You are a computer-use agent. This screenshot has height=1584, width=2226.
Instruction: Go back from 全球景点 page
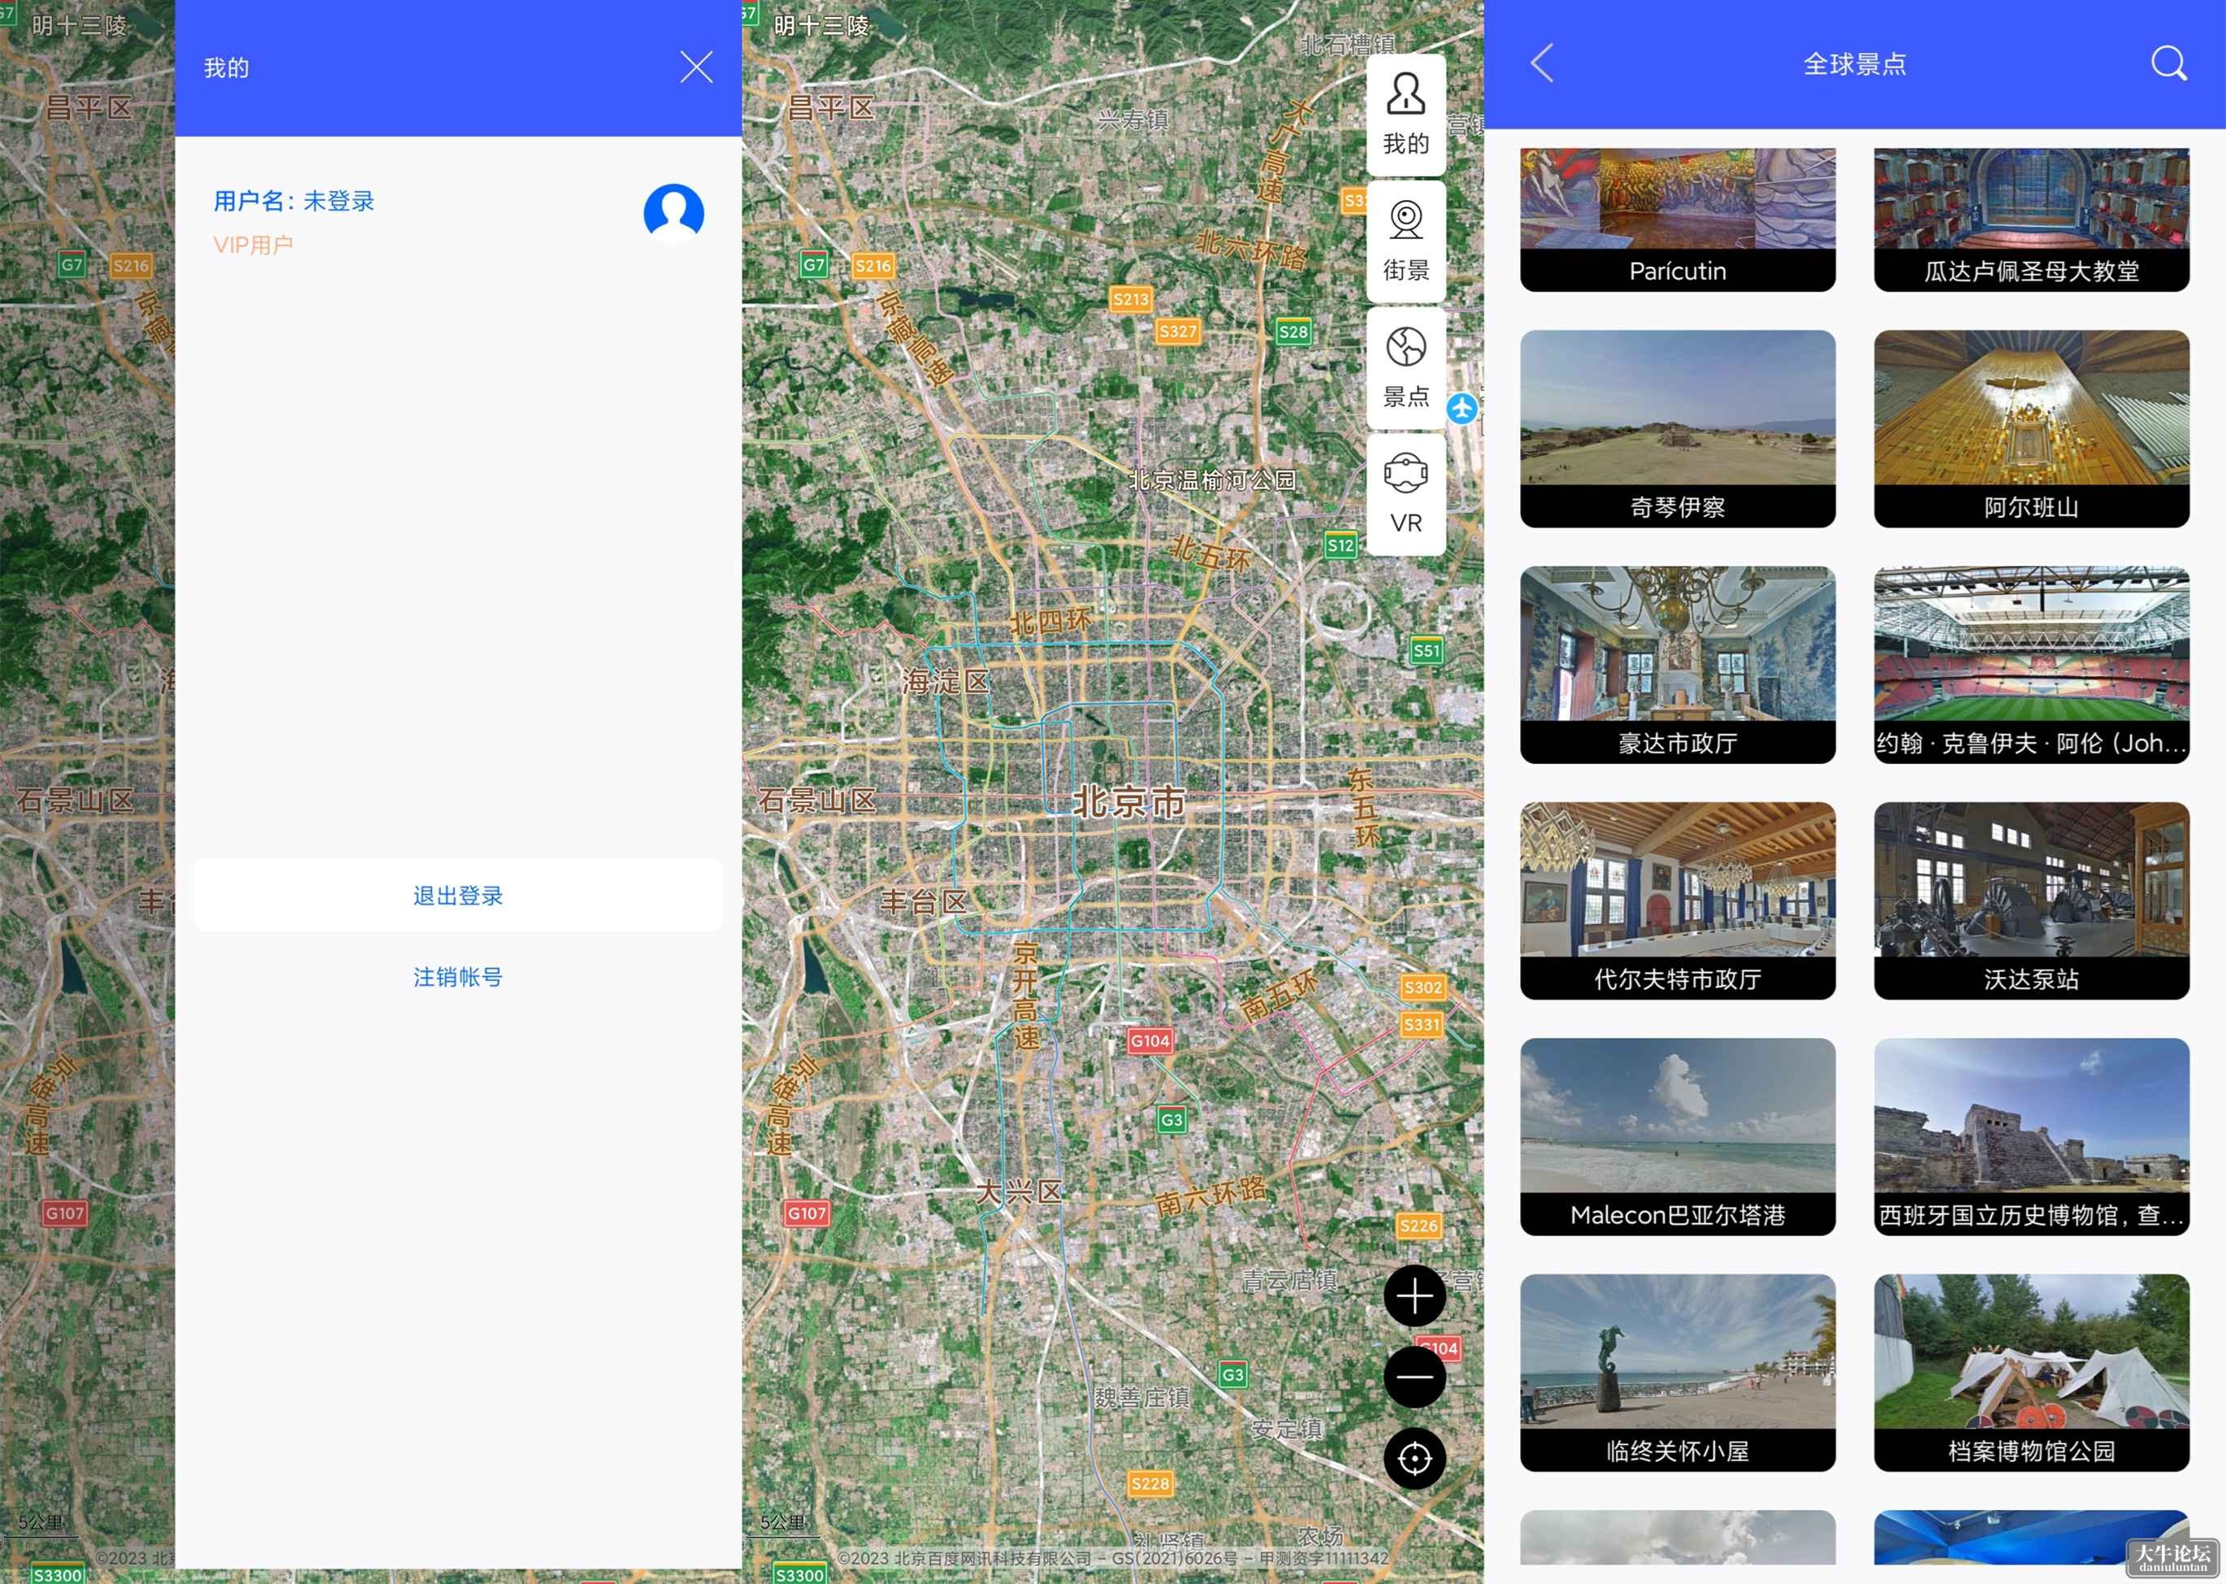1543,63
